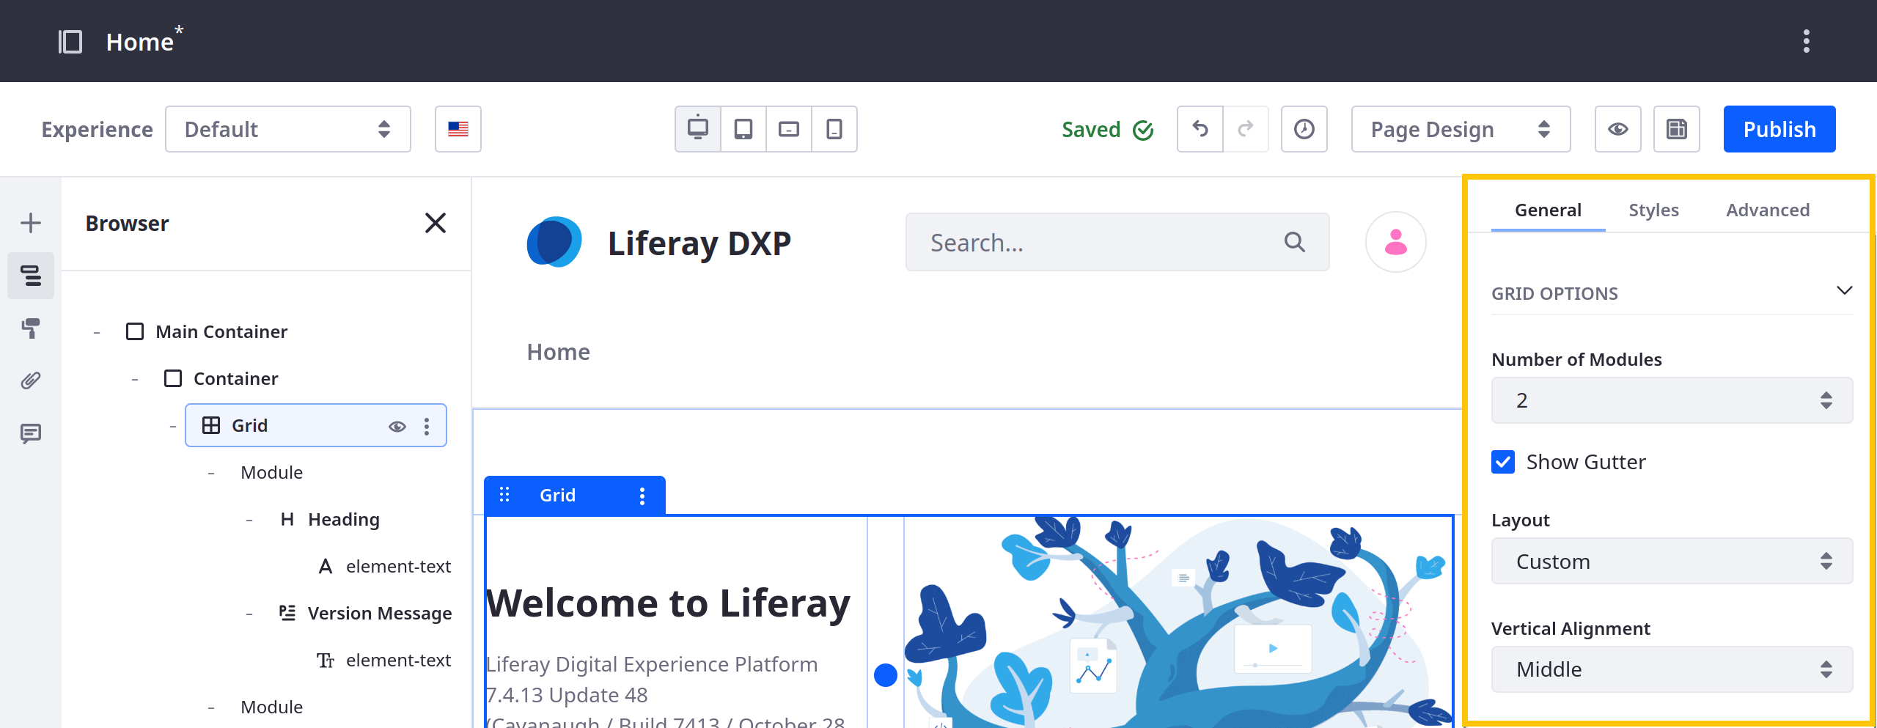This screenshot has width=1877, height=728.
Task: Open the Experience Default dropdown
Action: (288, 129)
